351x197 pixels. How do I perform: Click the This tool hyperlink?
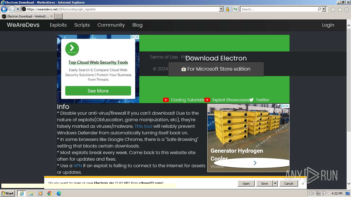[x=143, y=126]
